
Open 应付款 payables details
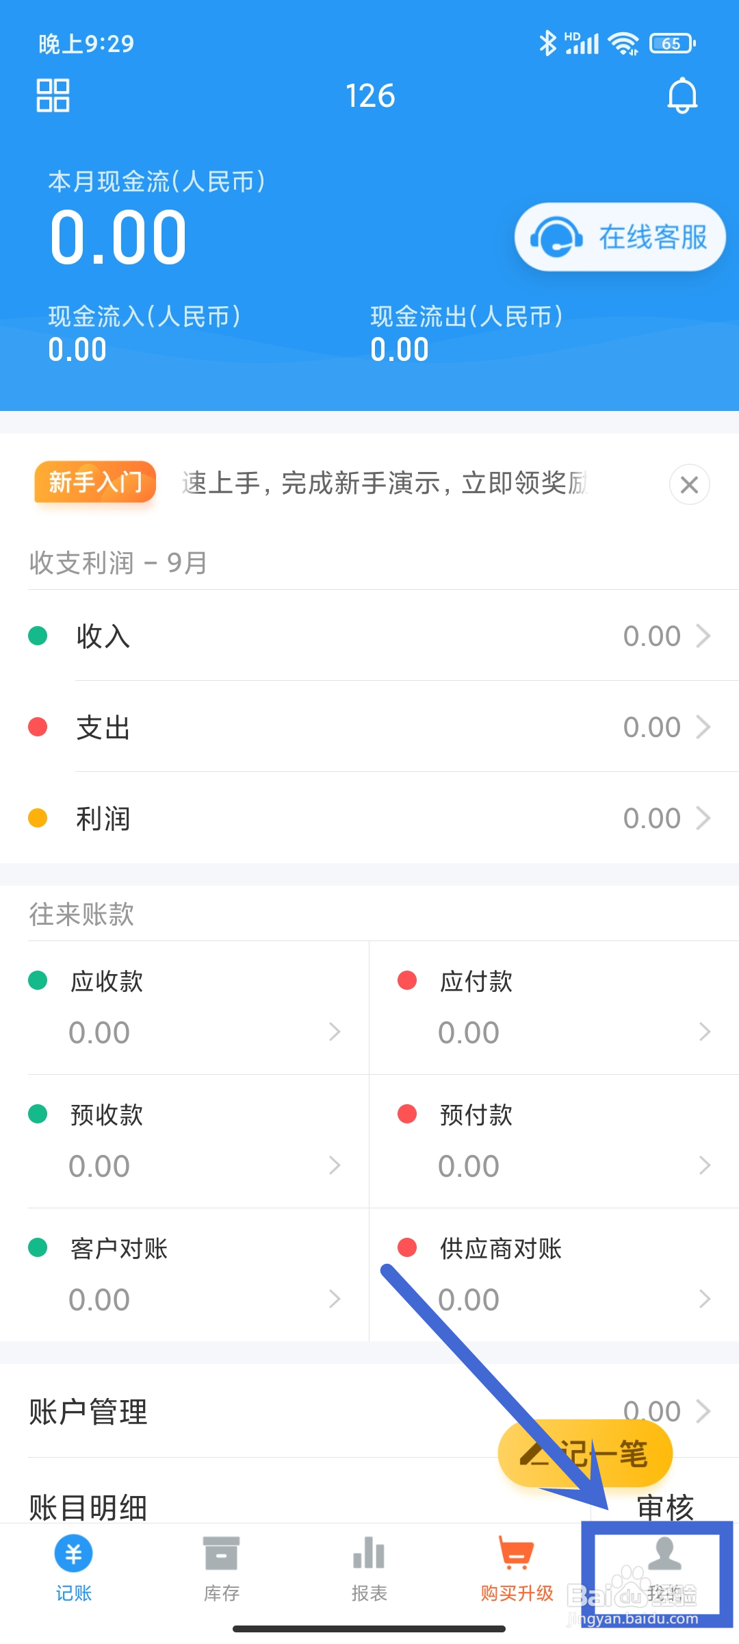554,1008
